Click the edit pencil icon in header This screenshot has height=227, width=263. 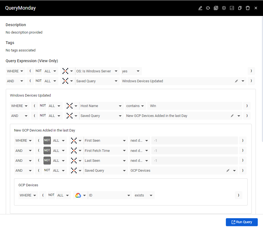coord(200,8)
